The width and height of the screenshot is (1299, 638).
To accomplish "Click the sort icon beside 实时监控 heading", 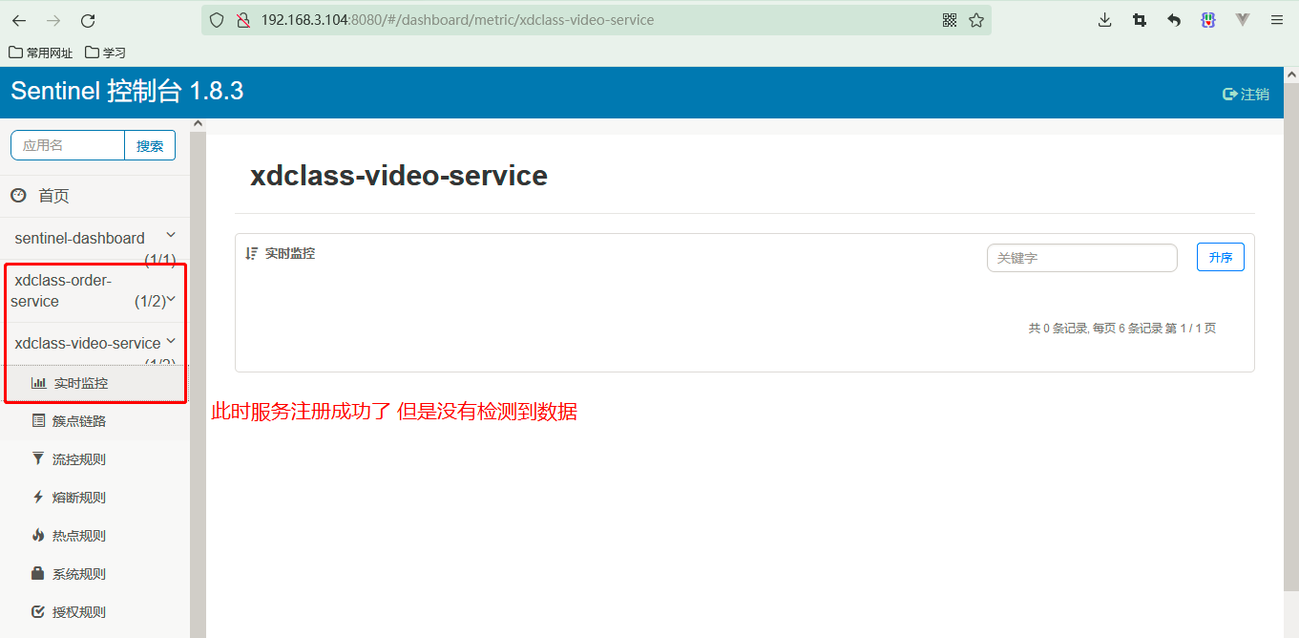I will pyautogui.click(x=252, y=253).
